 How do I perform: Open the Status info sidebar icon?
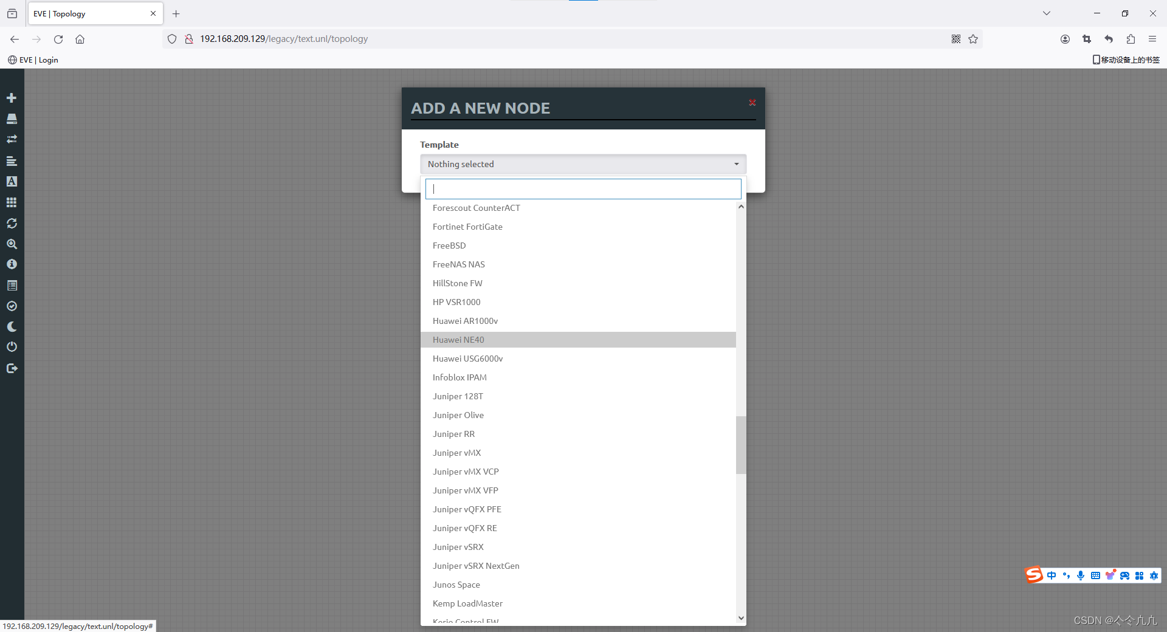12,264
